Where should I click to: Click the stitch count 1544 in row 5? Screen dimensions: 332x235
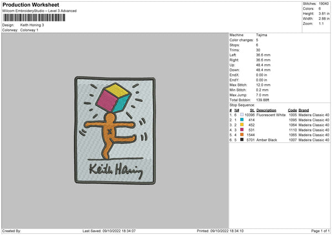click(251, 135)
